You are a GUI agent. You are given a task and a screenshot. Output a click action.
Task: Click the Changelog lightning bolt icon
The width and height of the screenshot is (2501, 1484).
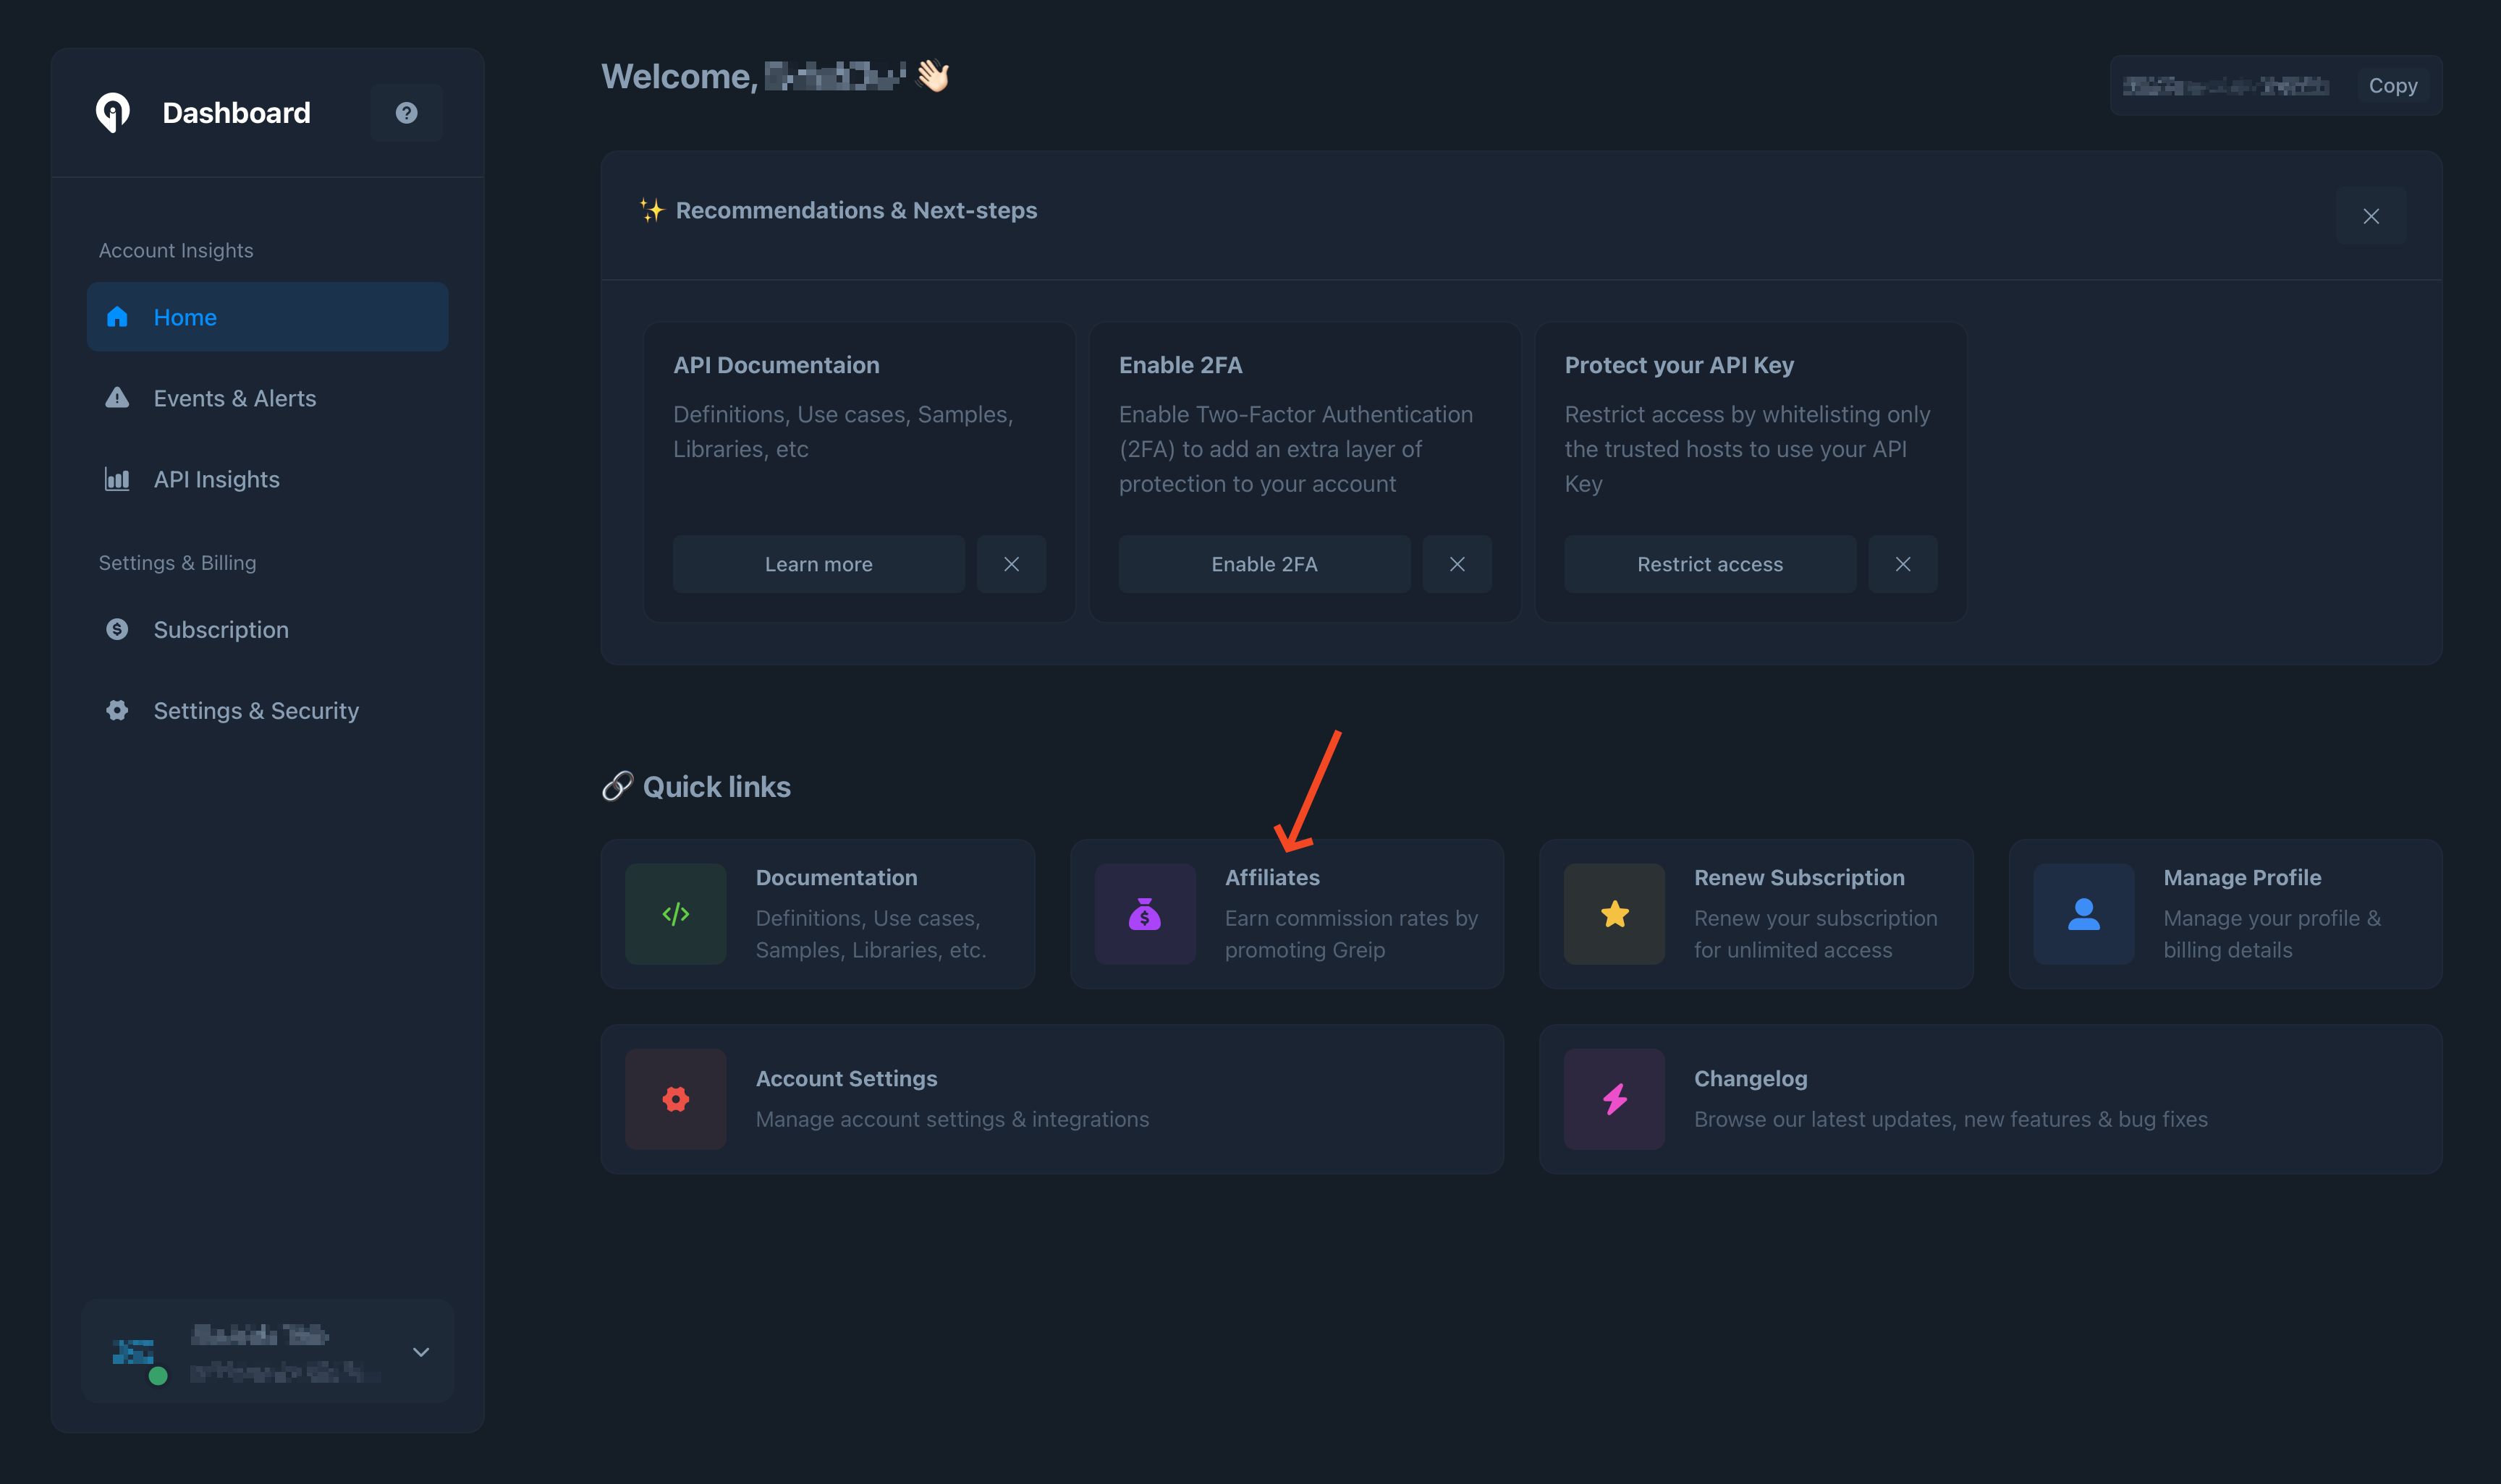(x=1614, y=1099)
